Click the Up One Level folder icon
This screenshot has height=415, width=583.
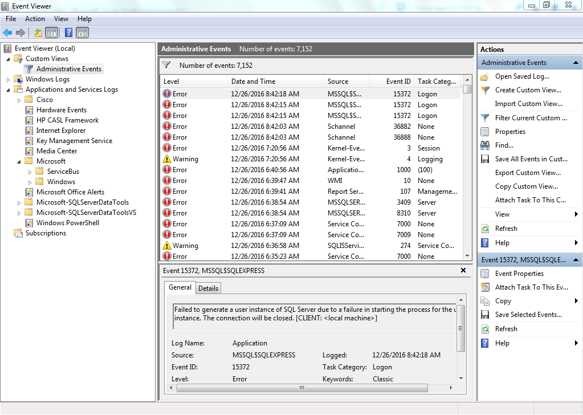point(38,32)
